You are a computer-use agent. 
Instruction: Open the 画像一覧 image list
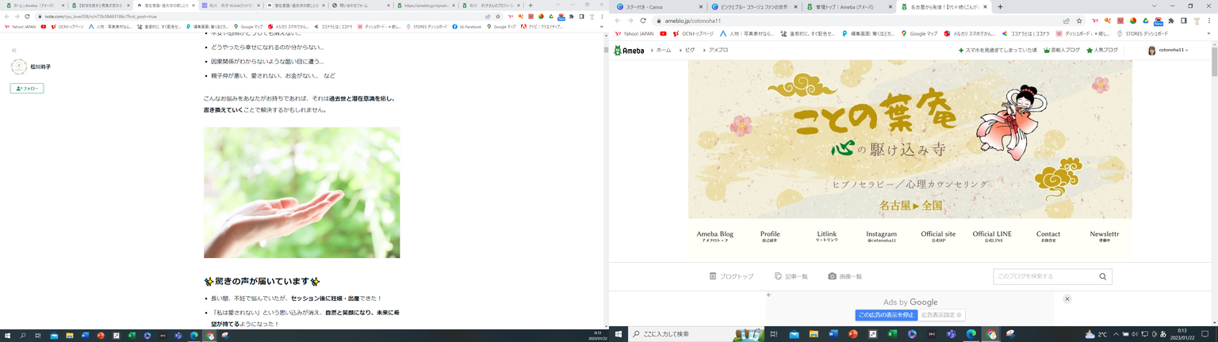pyautogui.click(x=845, y=276)
